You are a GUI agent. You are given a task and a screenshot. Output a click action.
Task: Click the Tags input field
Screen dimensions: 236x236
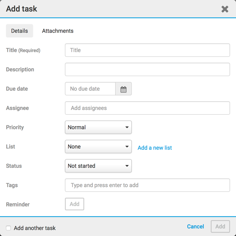147,185
